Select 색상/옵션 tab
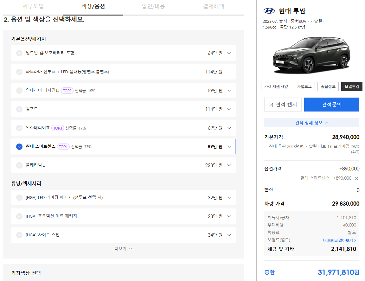This screenshot has width=365, height=281. (93, 6)
